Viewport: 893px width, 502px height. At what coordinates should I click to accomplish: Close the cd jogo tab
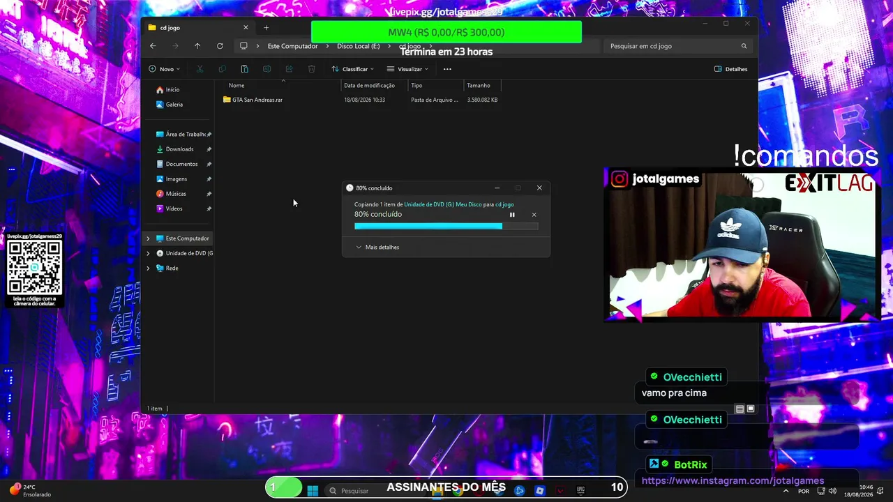pos(246,28)
